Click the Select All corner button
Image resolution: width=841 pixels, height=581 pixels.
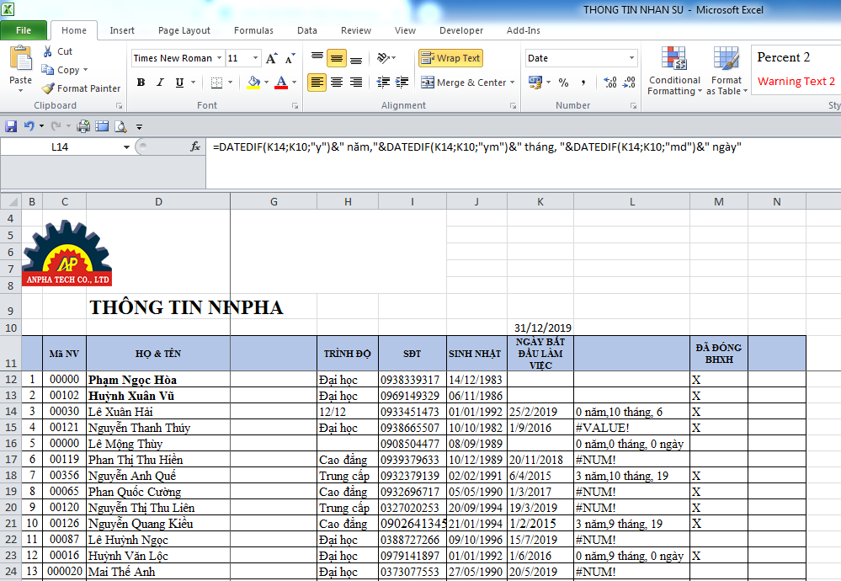point(11,202)
